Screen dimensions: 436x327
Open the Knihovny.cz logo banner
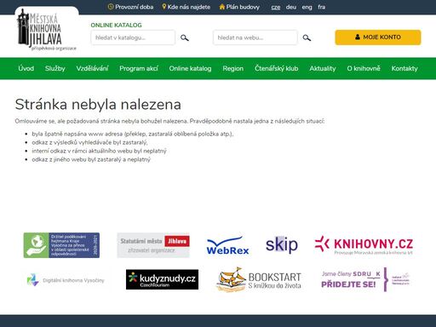pyautogui.click(x=364, y=245)
